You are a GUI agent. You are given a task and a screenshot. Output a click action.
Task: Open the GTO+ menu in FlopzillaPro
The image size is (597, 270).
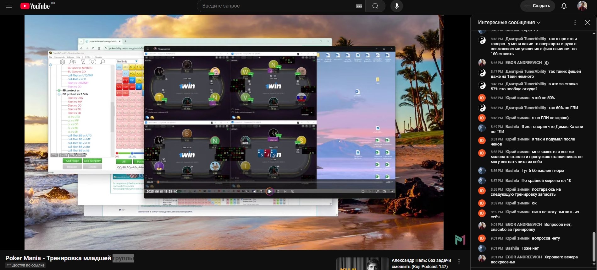point(87,57)
